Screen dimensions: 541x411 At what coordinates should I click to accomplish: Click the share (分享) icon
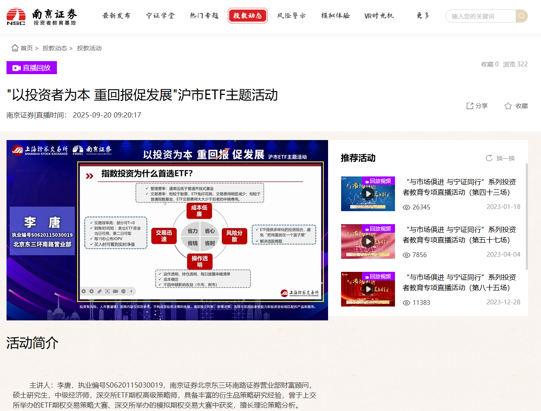[x=470, y=106]
